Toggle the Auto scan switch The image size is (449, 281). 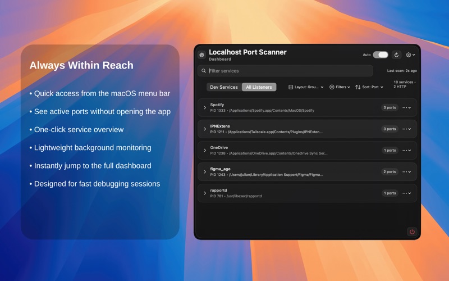(381, 55)
